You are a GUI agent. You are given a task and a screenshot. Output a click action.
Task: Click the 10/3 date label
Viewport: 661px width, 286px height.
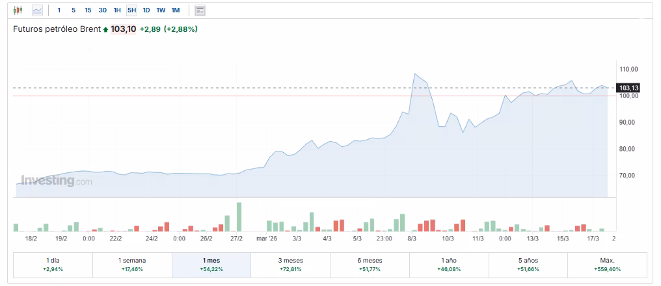448,238
